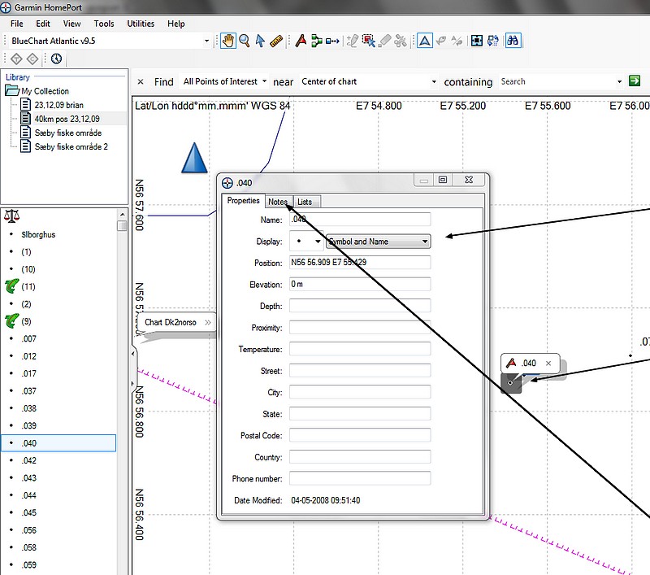
Task: Click the clock toolbar icon
Action: tap(56, 59)
